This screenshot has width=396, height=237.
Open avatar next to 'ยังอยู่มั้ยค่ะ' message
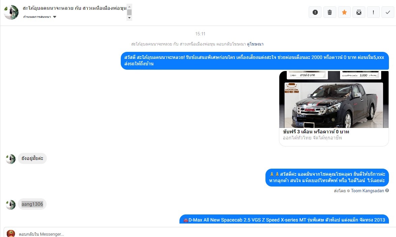[x=10, y=159]
